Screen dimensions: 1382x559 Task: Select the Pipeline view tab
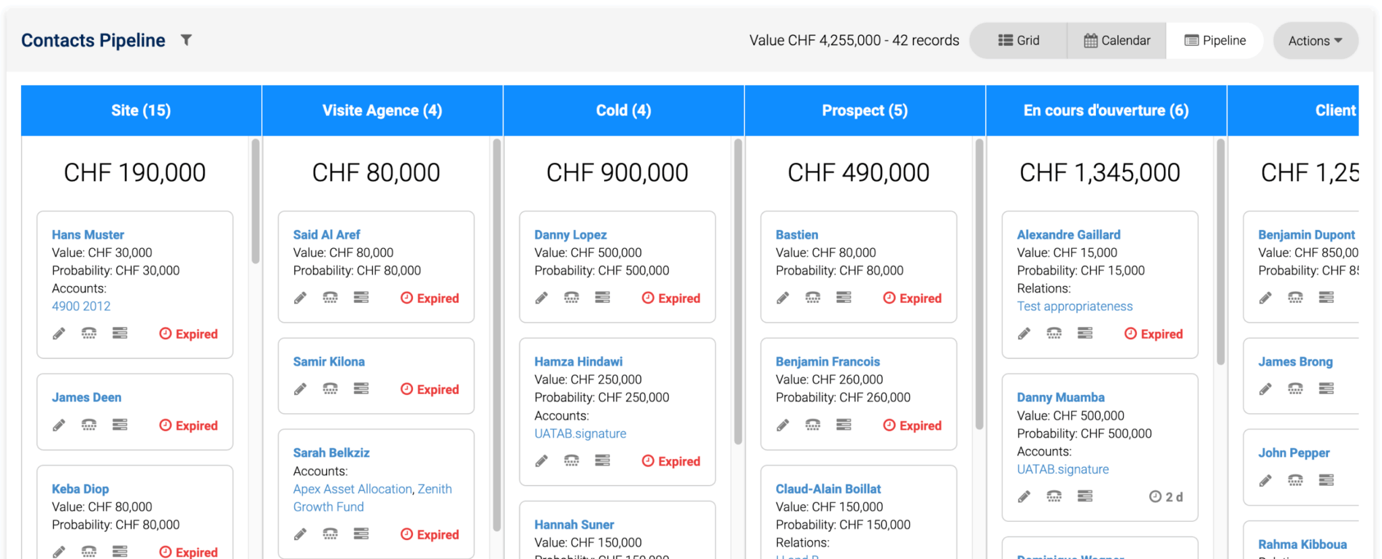click(1215, 40)
